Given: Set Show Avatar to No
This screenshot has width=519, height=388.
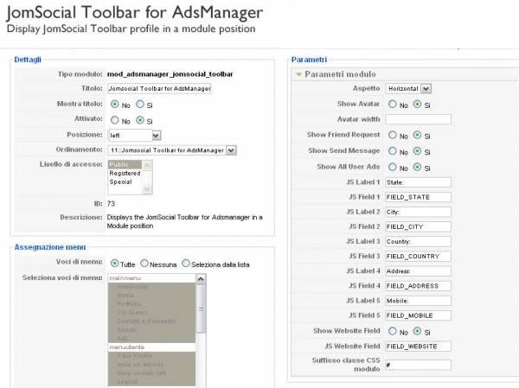Looking at the screenshot, I should point(392,105).
